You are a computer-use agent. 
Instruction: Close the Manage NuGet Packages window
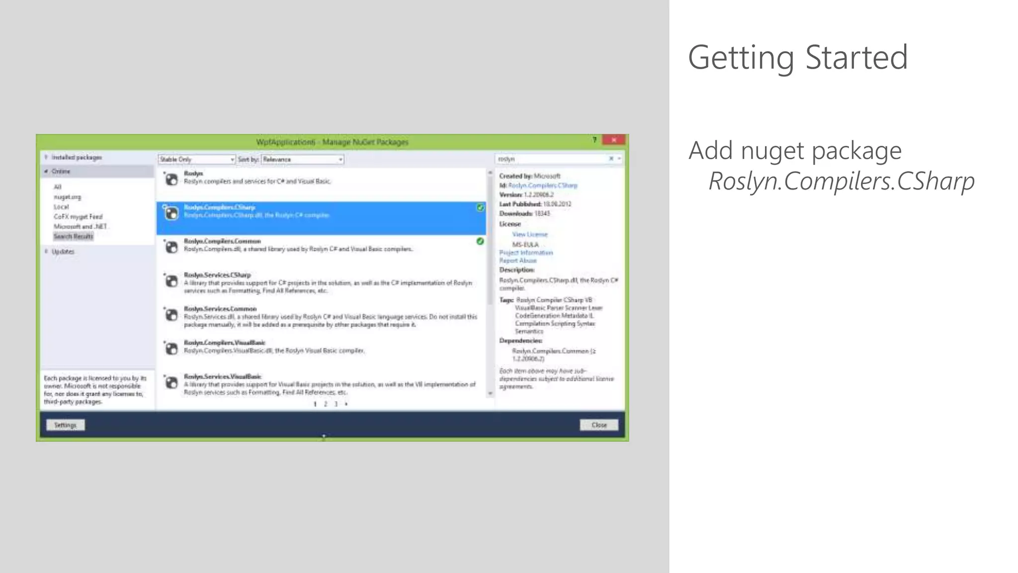click(x=614, y=140)
